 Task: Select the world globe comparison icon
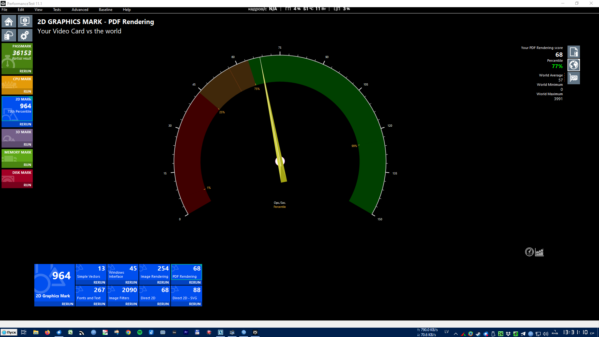point(573,65)
